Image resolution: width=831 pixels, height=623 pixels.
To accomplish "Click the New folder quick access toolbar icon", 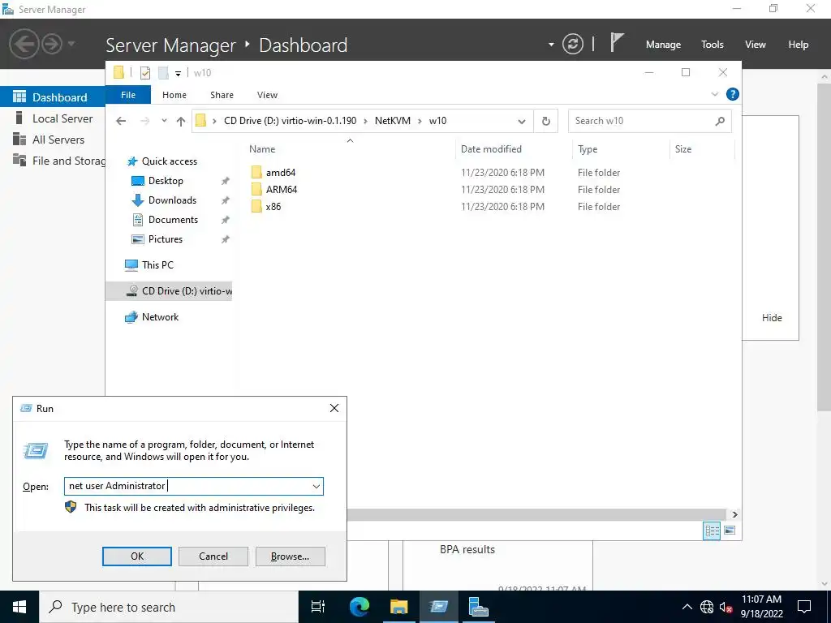I will pyautogui.click(x=163, y=72).
